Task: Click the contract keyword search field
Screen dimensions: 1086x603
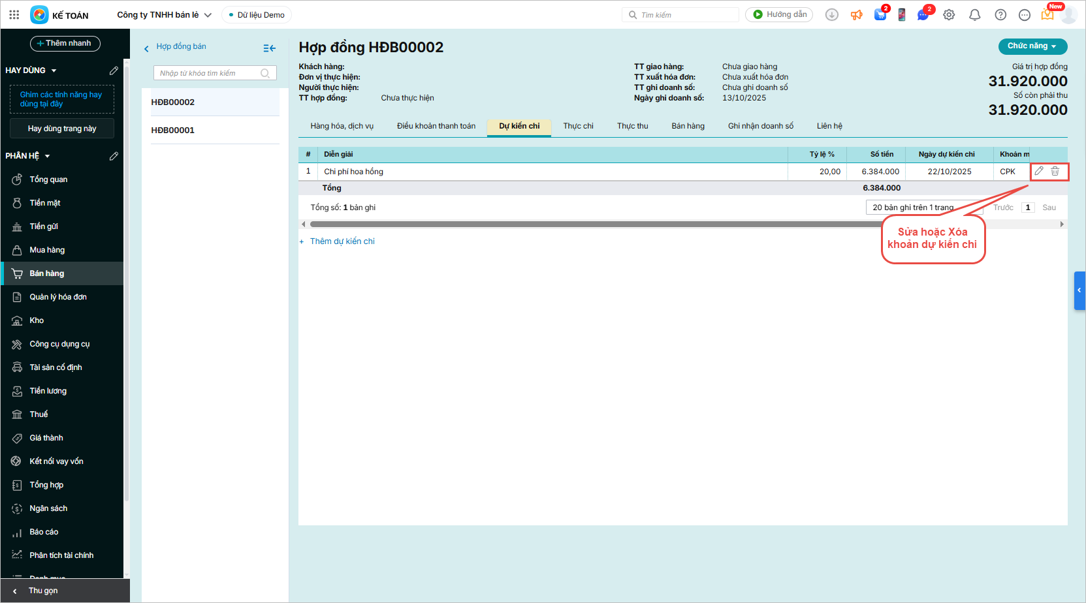Action: point(209,73)
